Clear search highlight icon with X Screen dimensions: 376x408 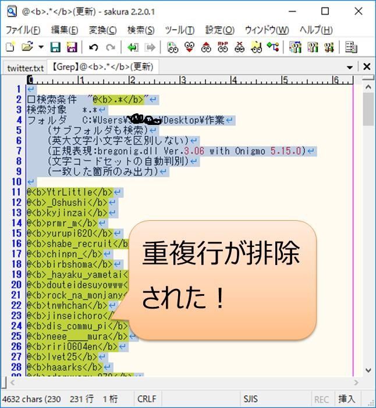point(239,47)
